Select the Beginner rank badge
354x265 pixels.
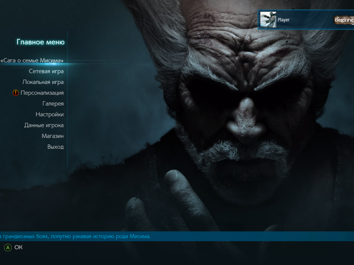tap(344, 20)
